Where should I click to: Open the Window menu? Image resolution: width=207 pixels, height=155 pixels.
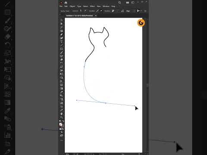[x=106, y=6]
